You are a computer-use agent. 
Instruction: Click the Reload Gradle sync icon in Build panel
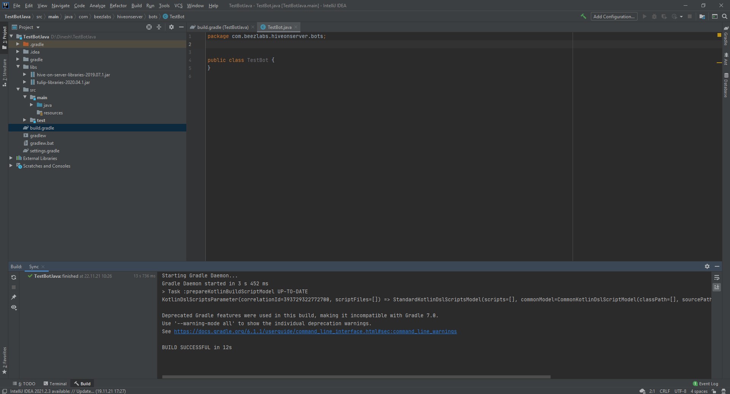point(14,277)
